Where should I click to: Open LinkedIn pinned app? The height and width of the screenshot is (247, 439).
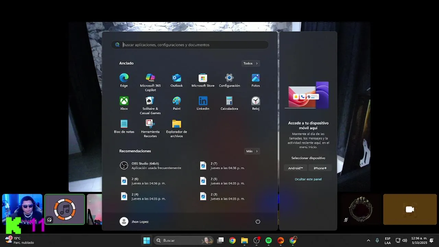point(203,104)
